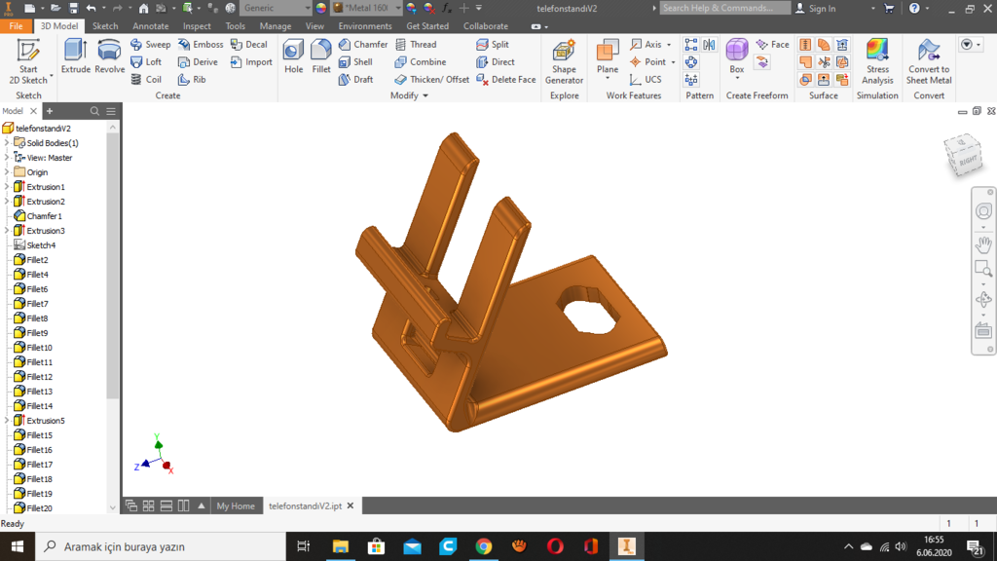Open the Derive command

point(198,61)
